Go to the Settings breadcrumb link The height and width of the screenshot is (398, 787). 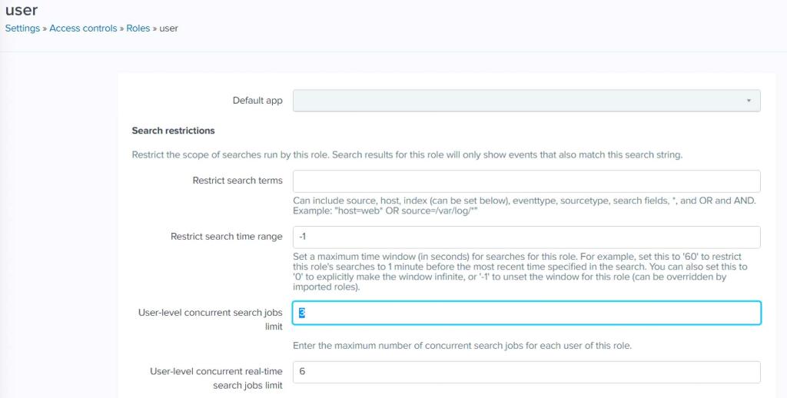(22, 28)
